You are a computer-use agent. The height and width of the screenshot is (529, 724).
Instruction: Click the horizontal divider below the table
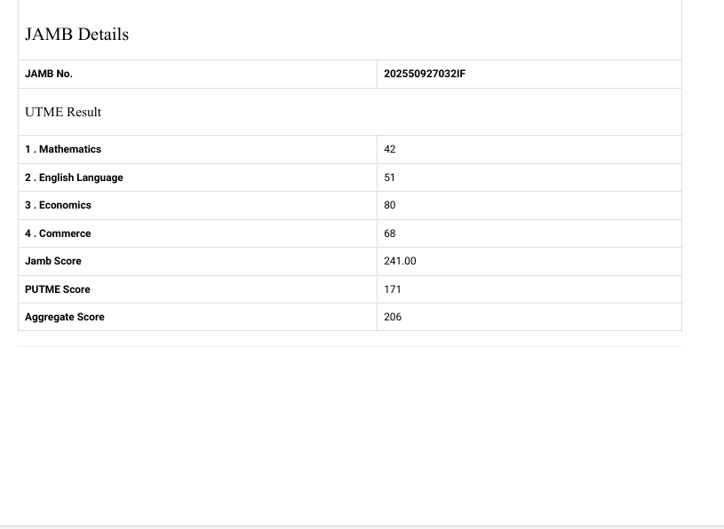(x=350, y=346)
